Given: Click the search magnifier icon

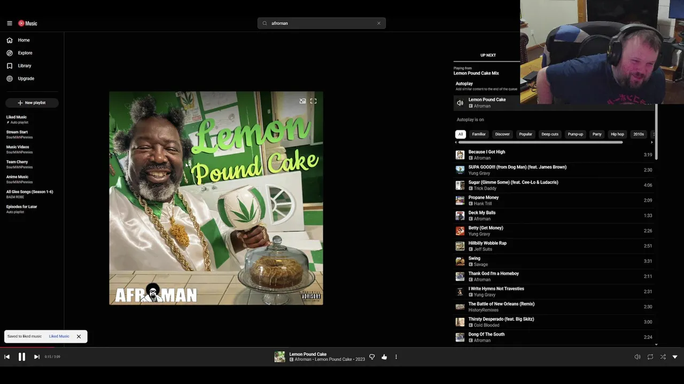Looking at the screenshot, I should [265, 23].
